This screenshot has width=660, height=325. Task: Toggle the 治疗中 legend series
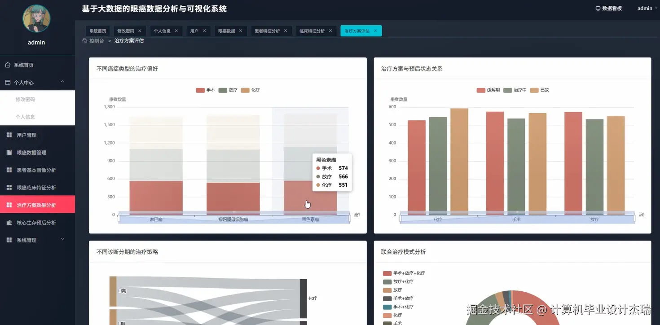coord(515,90)
